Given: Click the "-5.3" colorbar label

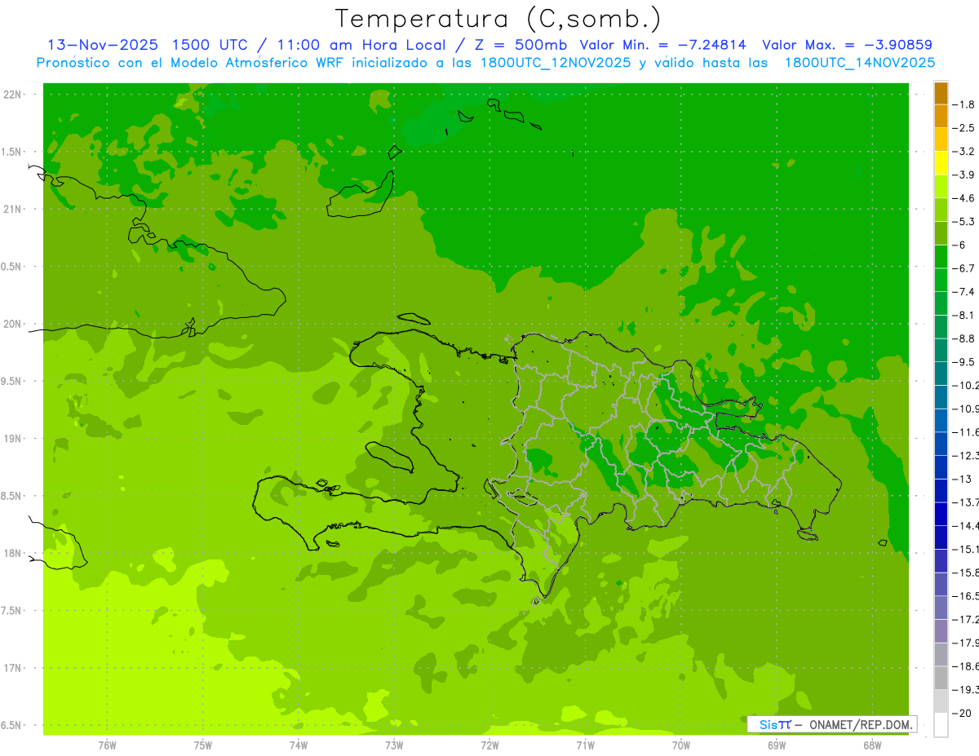Looking at the screenshot, I should pyautogui.click(x=963, y=222).
